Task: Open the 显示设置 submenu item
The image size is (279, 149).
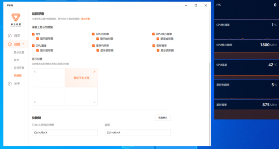Action: [x=19, y=52]
